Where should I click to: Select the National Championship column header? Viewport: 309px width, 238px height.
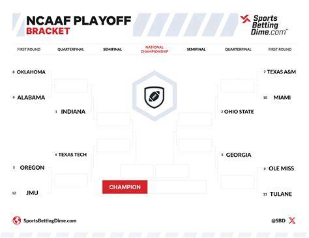[154, 49]
